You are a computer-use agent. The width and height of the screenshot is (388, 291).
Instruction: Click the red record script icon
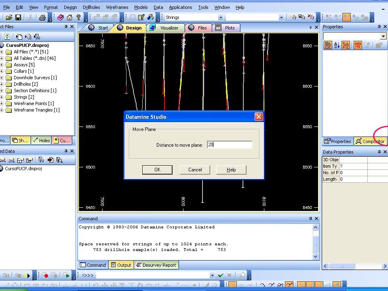[45, 275]
